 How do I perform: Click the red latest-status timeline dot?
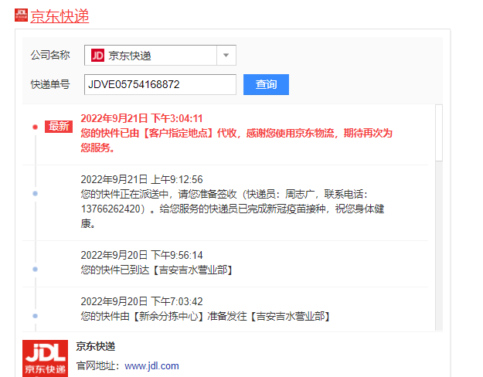(x=35, y=127)
